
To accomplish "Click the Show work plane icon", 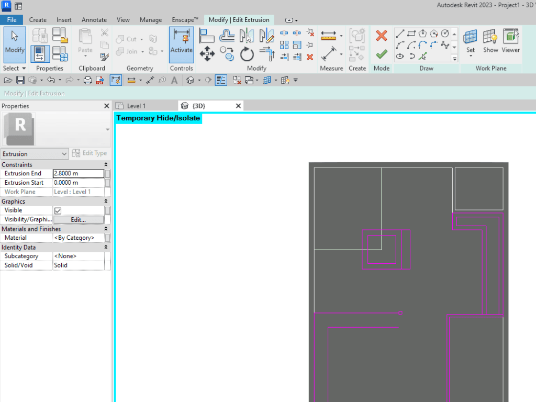I will click(x=490, y=41).
